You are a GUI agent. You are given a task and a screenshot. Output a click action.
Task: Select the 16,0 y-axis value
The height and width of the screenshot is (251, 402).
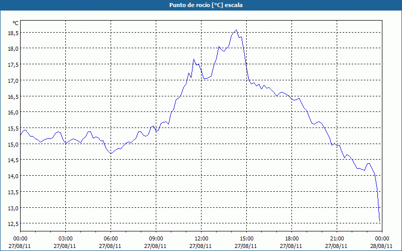(x=14, y=112)
